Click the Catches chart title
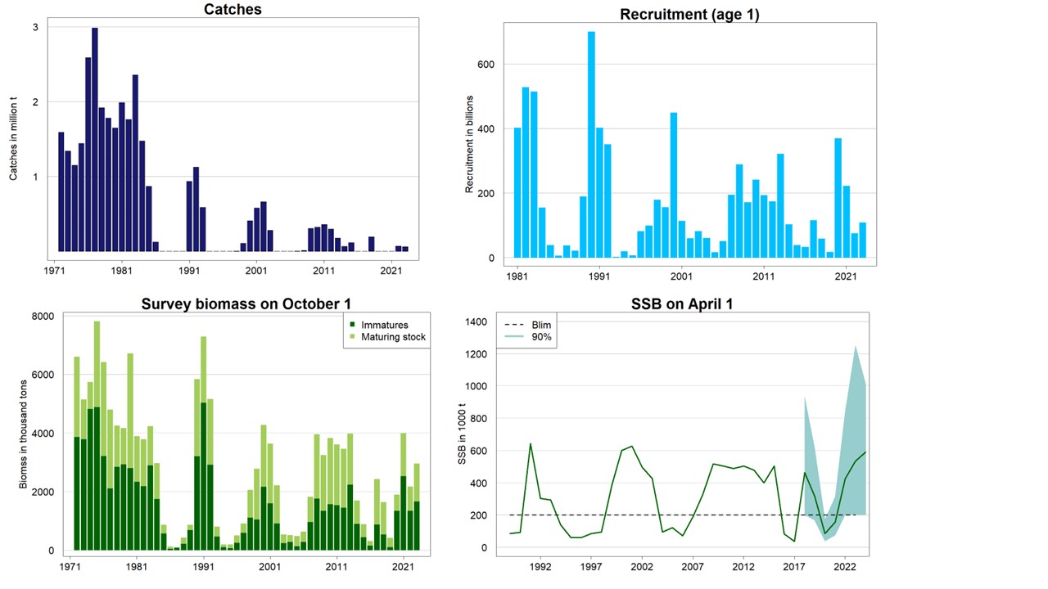 (x=233, y=10)
